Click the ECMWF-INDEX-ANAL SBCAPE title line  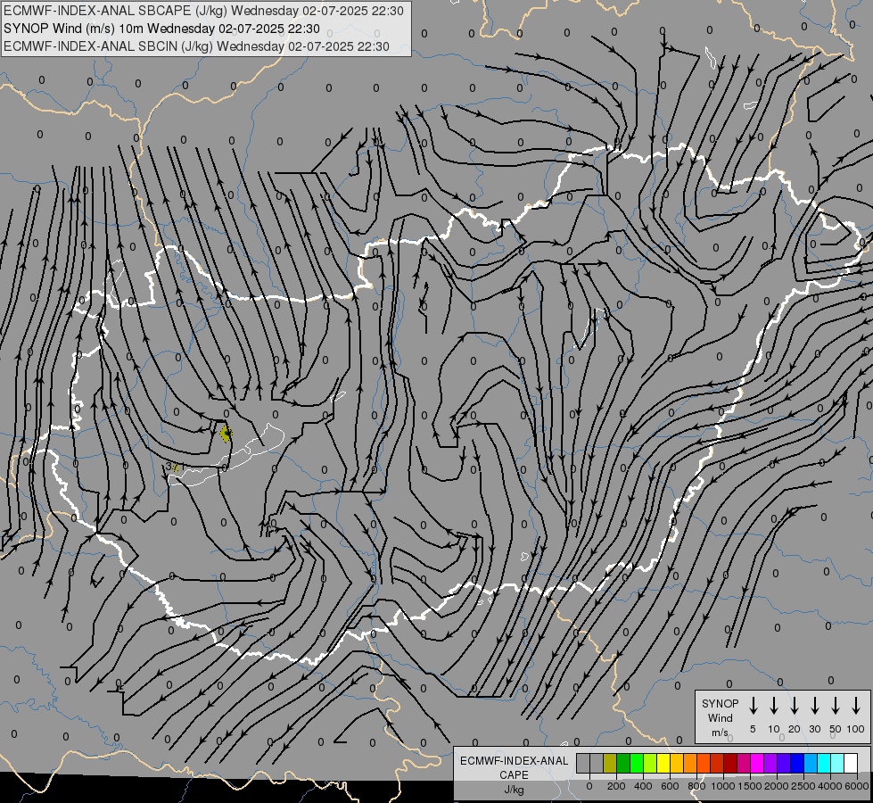point(203,11)
